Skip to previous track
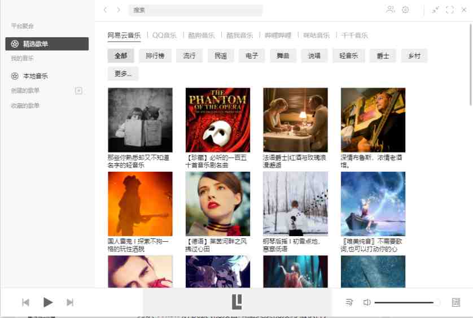The image size is (473, 318). [25, 302]
